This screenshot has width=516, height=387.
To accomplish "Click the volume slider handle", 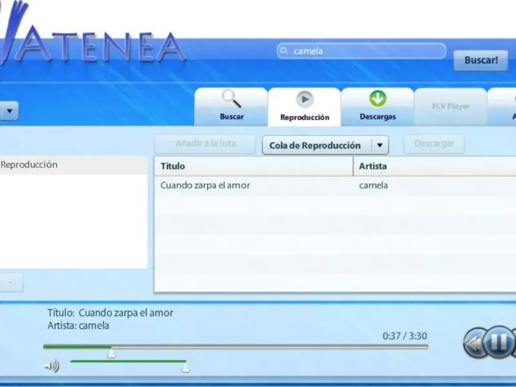I will coord(186,367).
